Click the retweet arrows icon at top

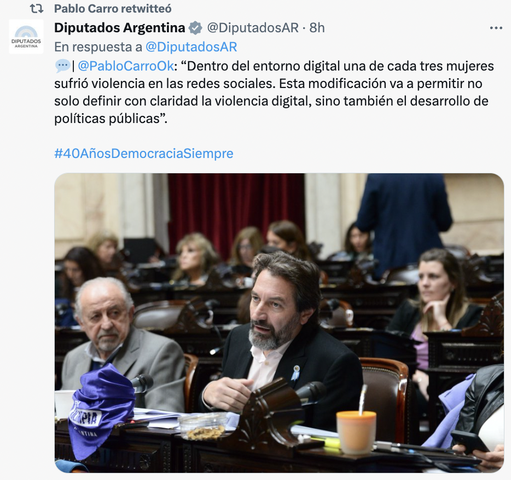tap(37, 9)
